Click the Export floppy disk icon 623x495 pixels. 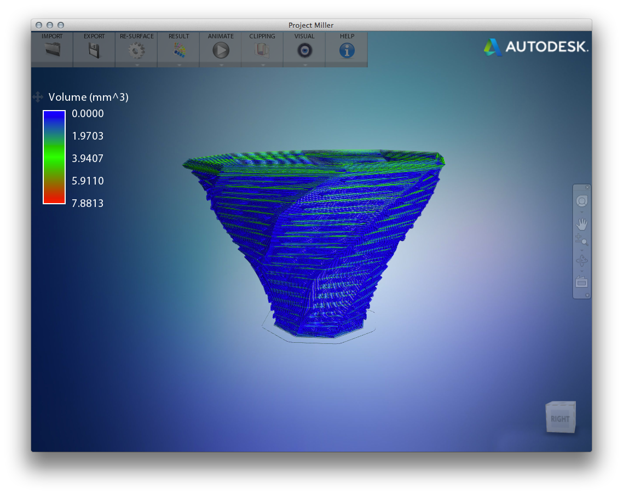(x=94, y=50)
